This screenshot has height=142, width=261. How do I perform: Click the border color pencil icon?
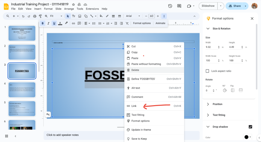click(x=107, y=16)
